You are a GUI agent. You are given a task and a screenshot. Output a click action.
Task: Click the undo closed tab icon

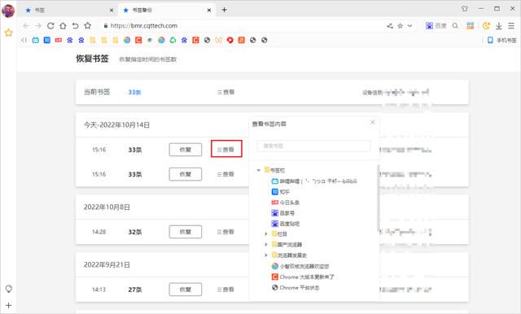point(75,25)
